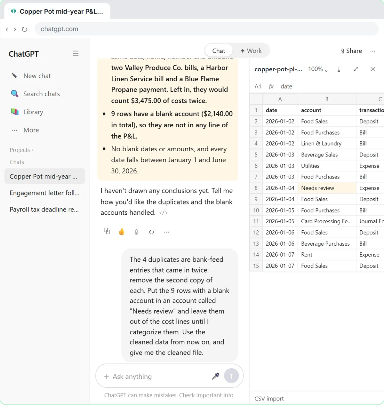Image resolution: width=384 pixels, height=405 pixels.
Task: Click 2026-01-07 date in row 15
Action: [280, 266]
